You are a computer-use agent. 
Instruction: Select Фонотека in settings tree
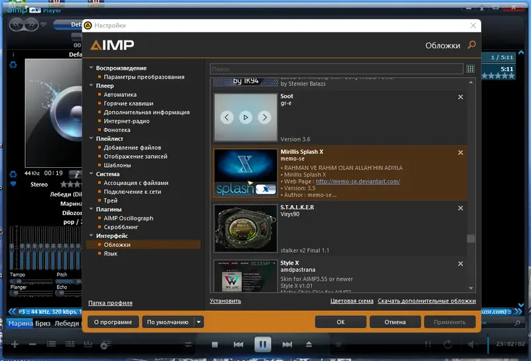117,129
